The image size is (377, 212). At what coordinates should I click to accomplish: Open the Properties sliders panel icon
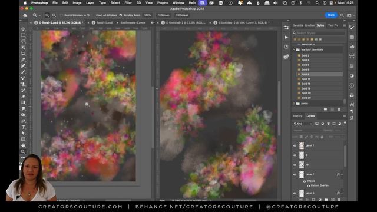click(286, 28)
